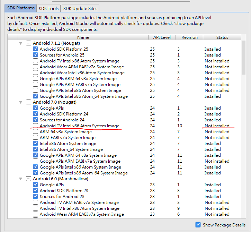The width and height of the screenshot is (251, 232).
Task: Check Android TV Intel x86 Atom image API 24
Action: (35, 126)
